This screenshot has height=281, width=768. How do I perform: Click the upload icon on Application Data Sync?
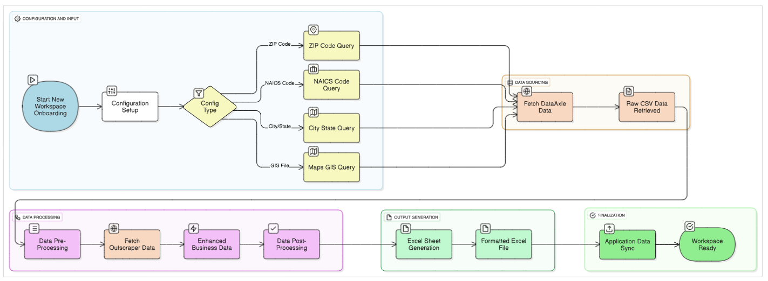tap(609, 228)
